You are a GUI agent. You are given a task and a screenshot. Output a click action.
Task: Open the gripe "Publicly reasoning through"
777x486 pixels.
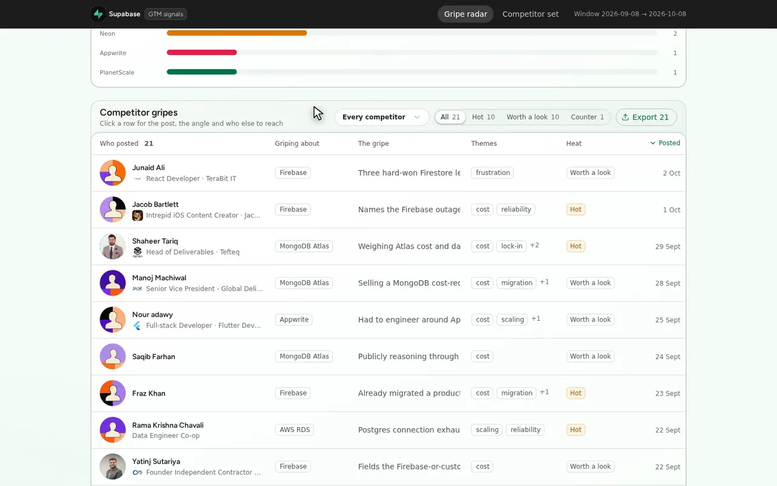(409, 357)
